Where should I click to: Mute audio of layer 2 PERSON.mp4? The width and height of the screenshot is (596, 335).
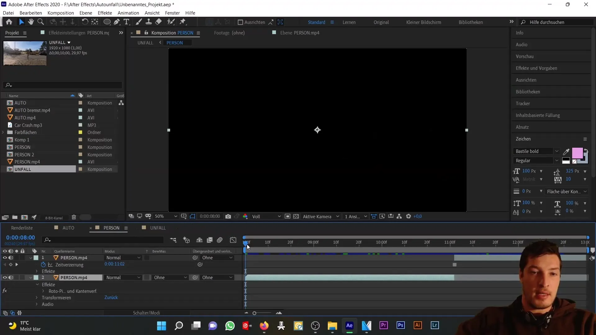click(11, 278)
